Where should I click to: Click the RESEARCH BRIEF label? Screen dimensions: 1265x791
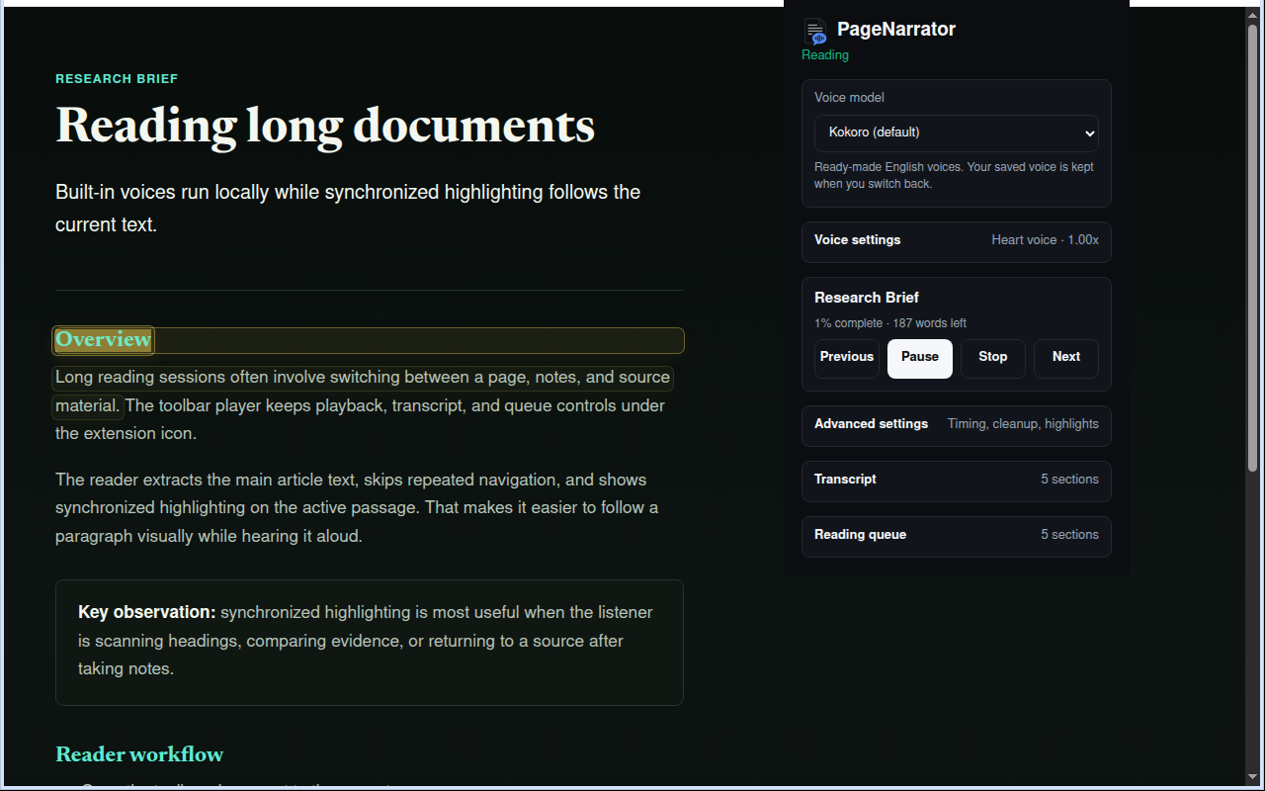click(117, 79)
